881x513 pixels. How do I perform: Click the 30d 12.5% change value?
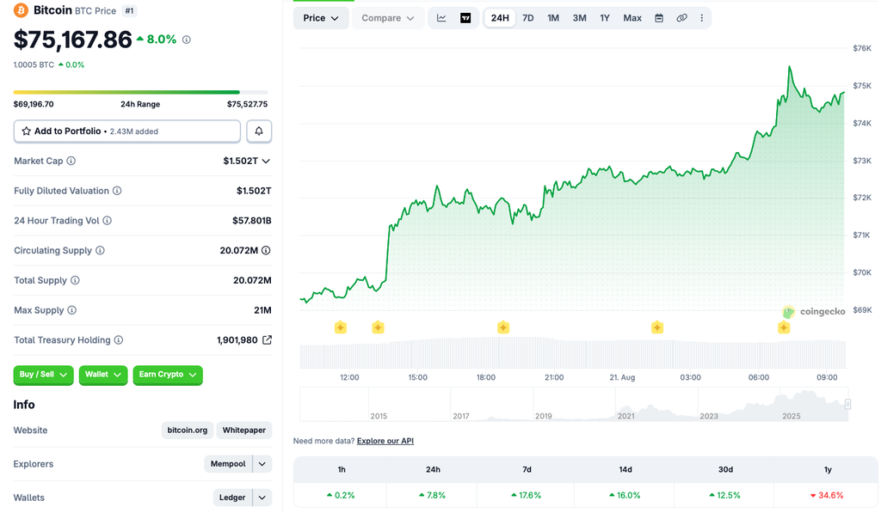(x=725, y=496)
